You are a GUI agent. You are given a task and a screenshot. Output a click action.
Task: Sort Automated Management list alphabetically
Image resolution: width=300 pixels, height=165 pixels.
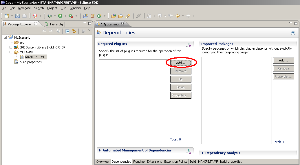189,151
